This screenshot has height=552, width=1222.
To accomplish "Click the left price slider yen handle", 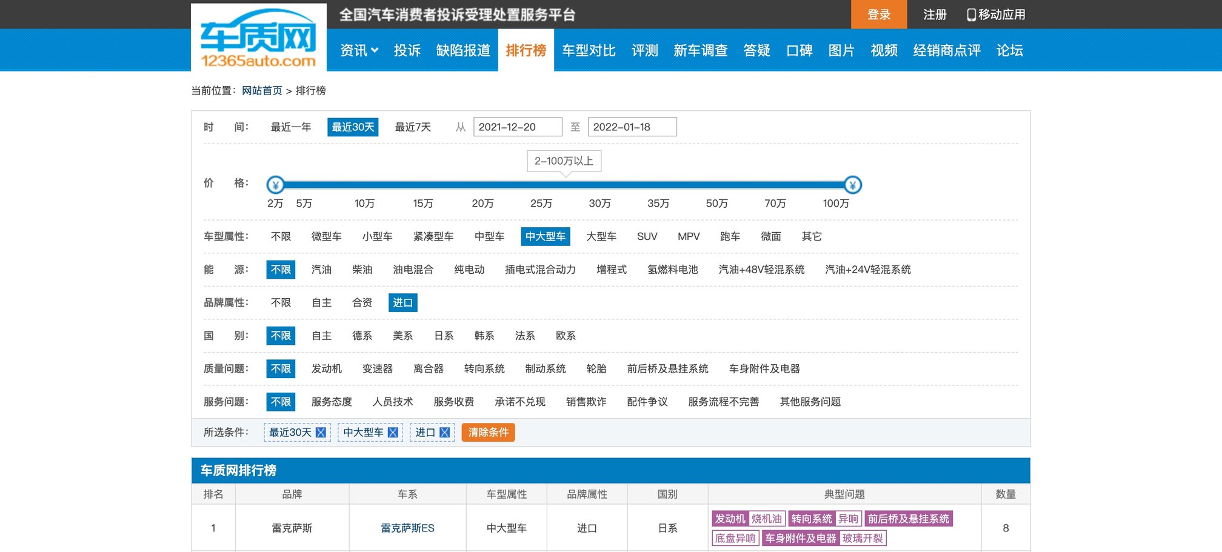I will click(x=276, y=185).
